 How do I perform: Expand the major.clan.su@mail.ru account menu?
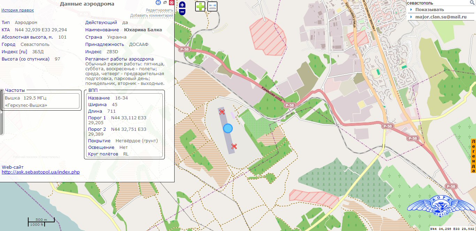(440, 17)
